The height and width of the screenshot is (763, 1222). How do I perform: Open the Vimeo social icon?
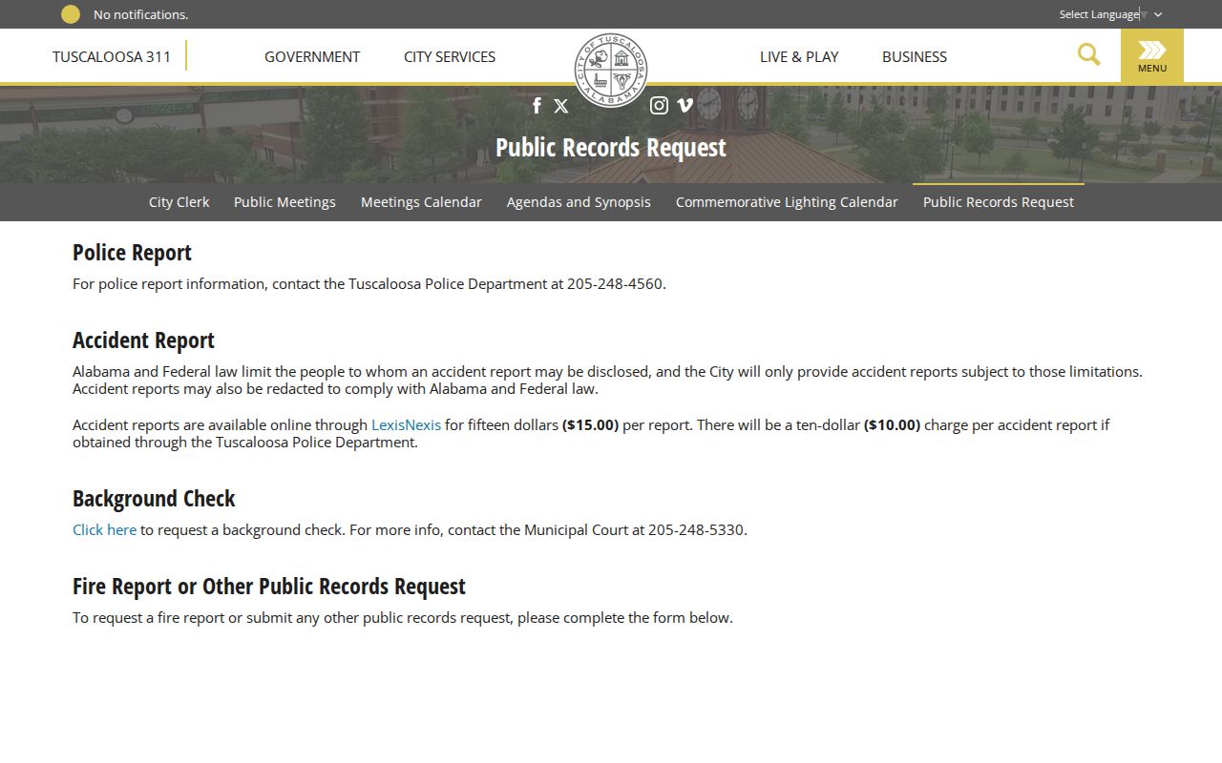685,106
